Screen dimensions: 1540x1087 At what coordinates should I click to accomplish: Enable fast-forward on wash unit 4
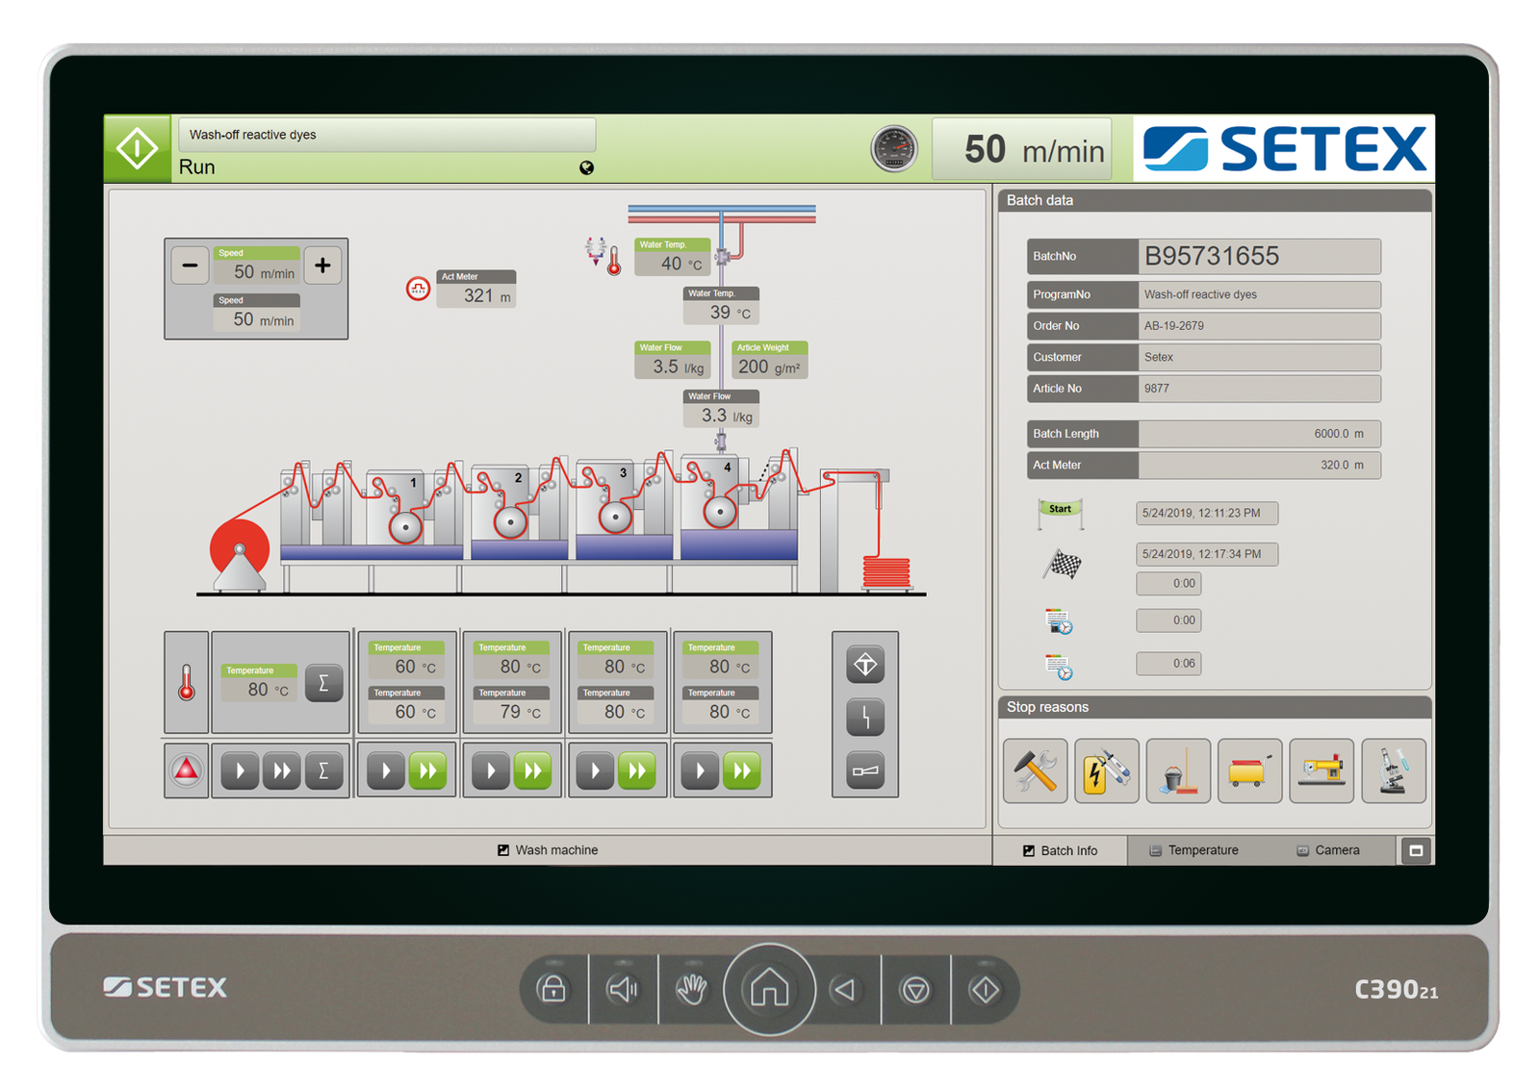[743, 770]
